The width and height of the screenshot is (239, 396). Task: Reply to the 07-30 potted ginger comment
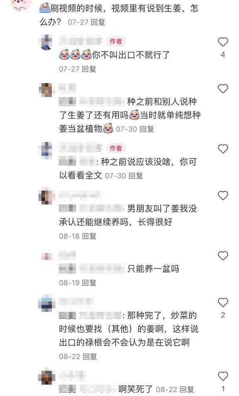pos(147,129)
